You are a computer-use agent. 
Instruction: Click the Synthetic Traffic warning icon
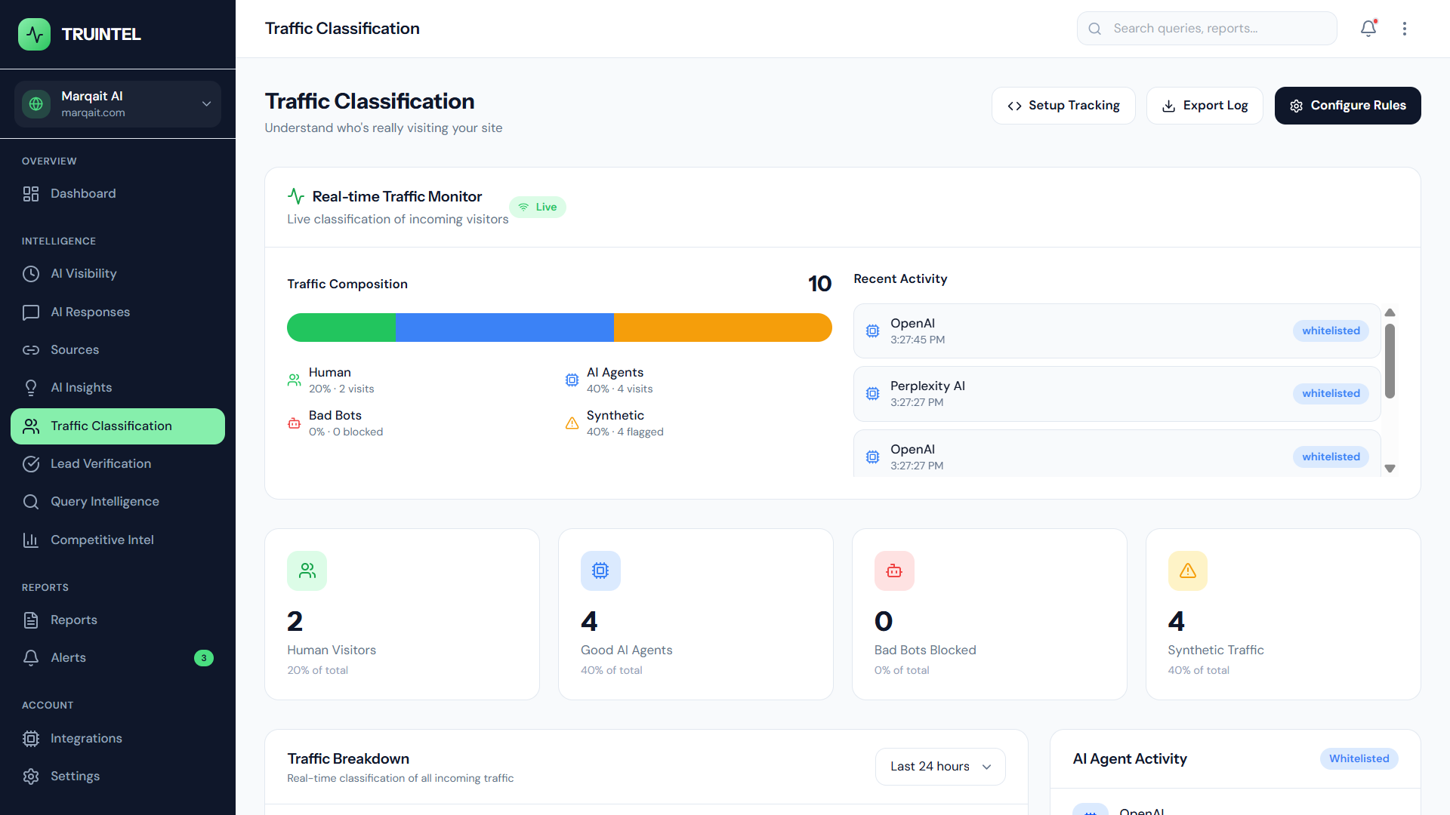click(x=1187, y=570)
